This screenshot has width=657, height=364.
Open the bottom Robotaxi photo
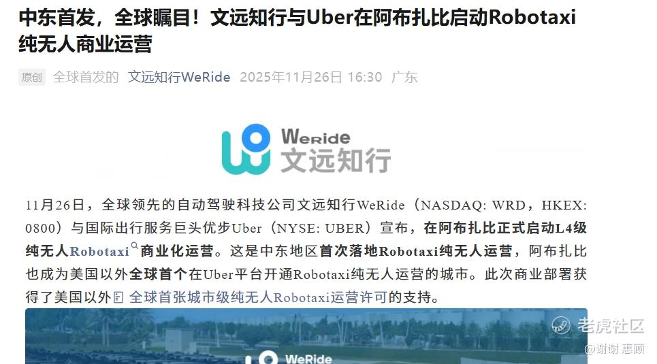click(x=306, y=336)
